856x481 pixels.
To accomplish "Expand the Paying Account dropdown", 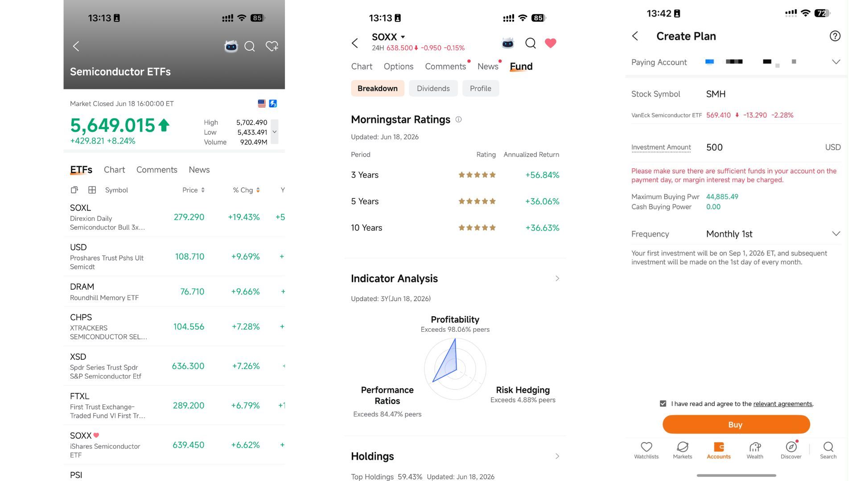I will (836, 62).
